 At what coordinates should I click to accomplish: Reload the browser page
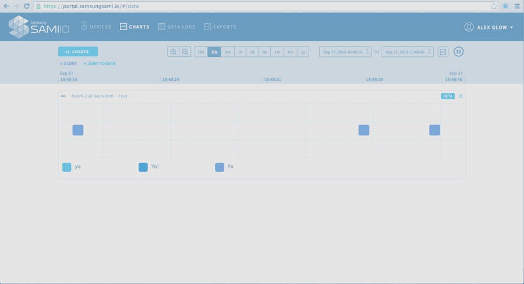tap(27, 6)
